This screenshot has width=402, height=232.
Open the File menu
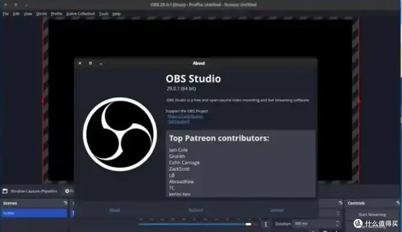(6, 14)
